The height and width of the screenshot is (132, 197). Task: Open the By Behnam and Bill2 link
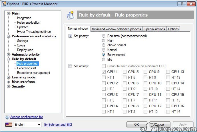click(58, 125)
